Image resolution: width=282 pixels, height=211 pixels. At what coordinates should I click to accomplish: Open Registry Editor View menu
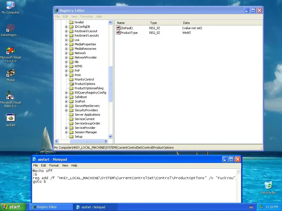[74, 16]
